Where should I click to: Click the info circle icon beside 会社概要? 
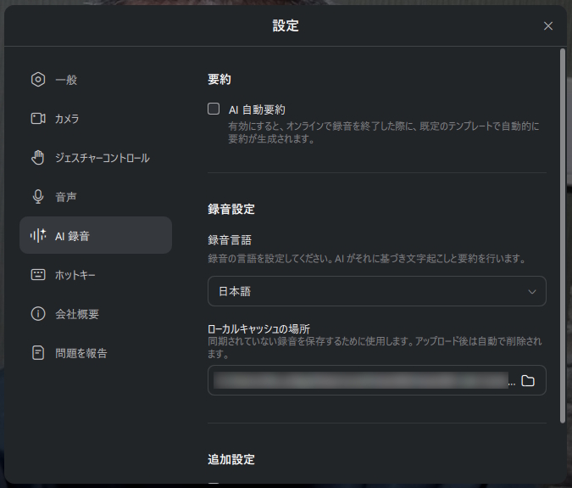(x=37, y=314)
